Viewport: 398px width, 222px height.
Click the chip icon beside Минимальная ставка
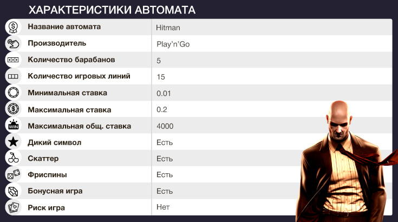click(x=12, y=93)
